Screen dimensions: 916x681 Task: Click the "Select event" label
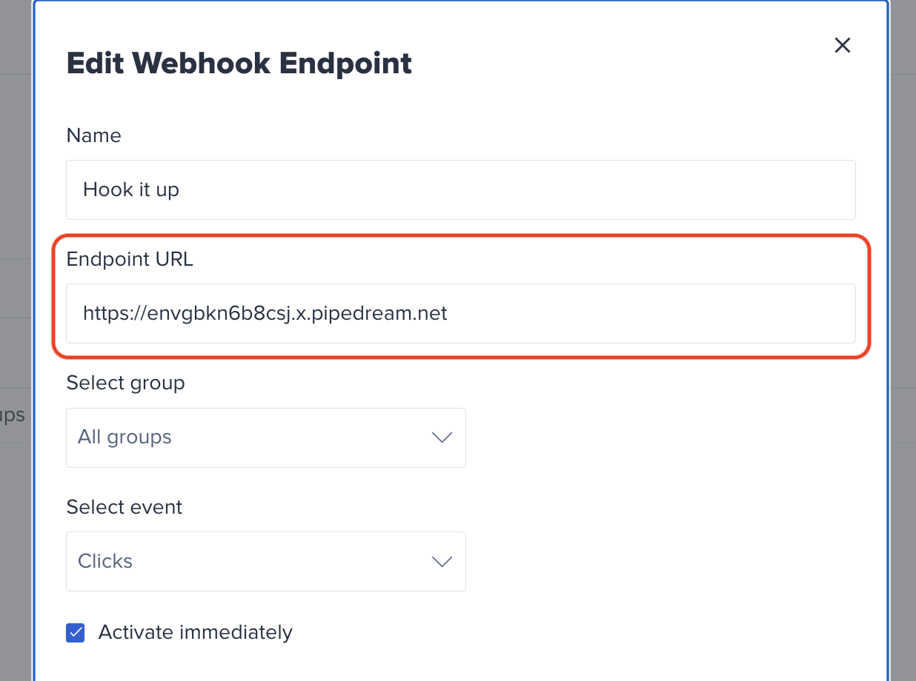(124, 507)
